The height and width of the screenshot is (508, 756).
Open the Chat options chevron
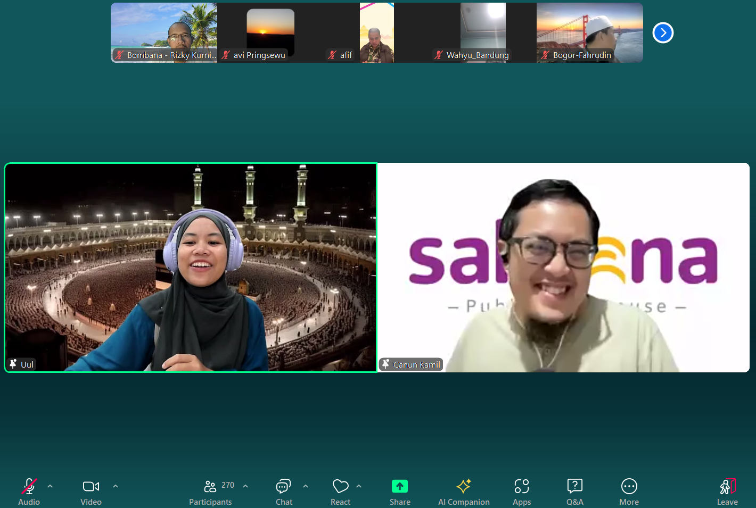[306, 486]
